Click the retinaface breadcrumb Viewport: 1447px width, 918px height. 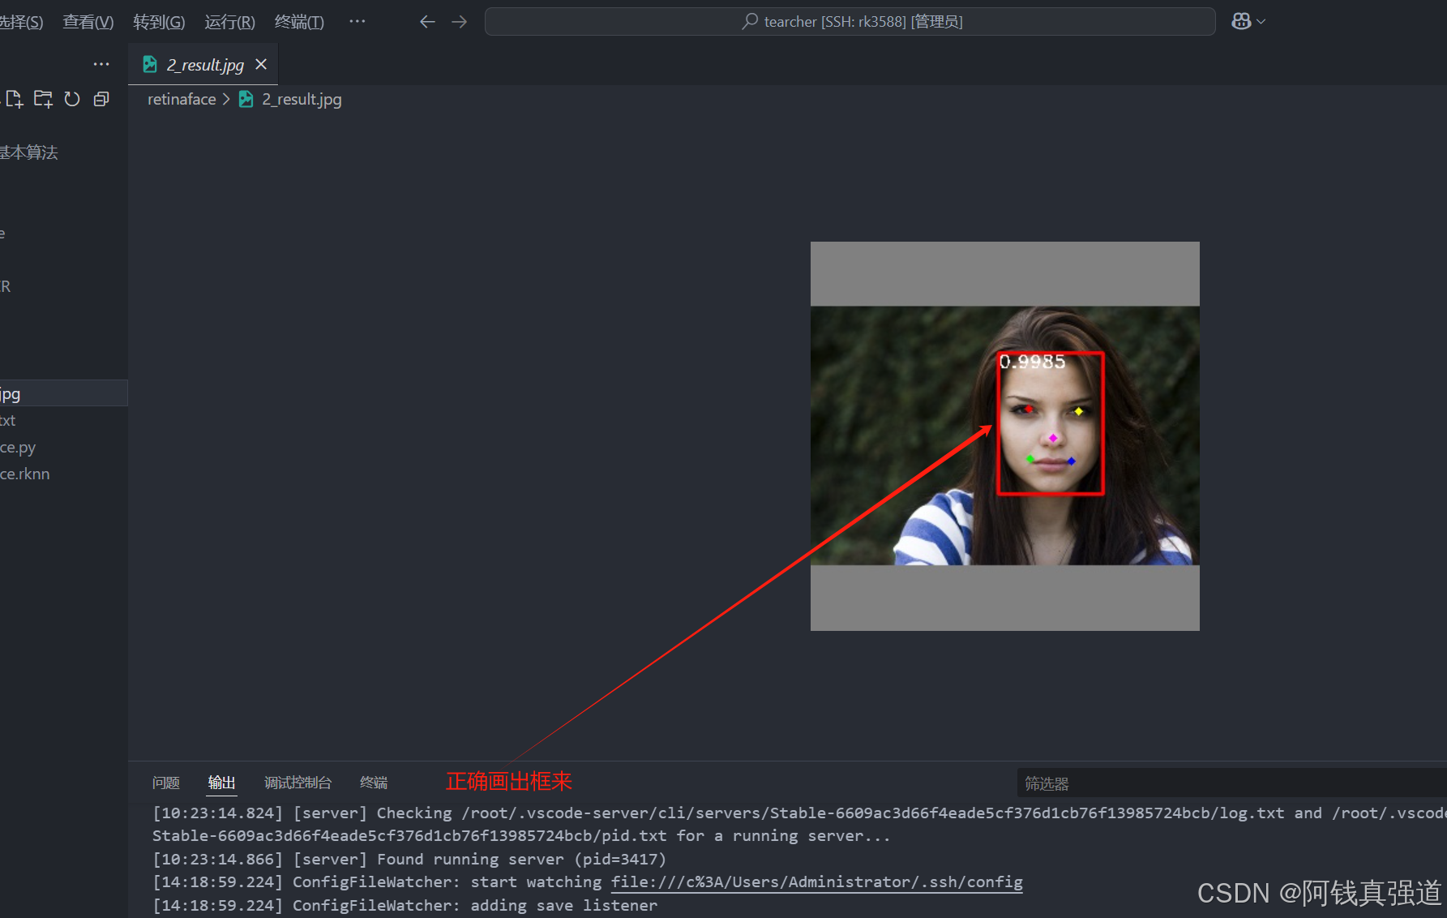pyautogui.click(x=182, y=99)
